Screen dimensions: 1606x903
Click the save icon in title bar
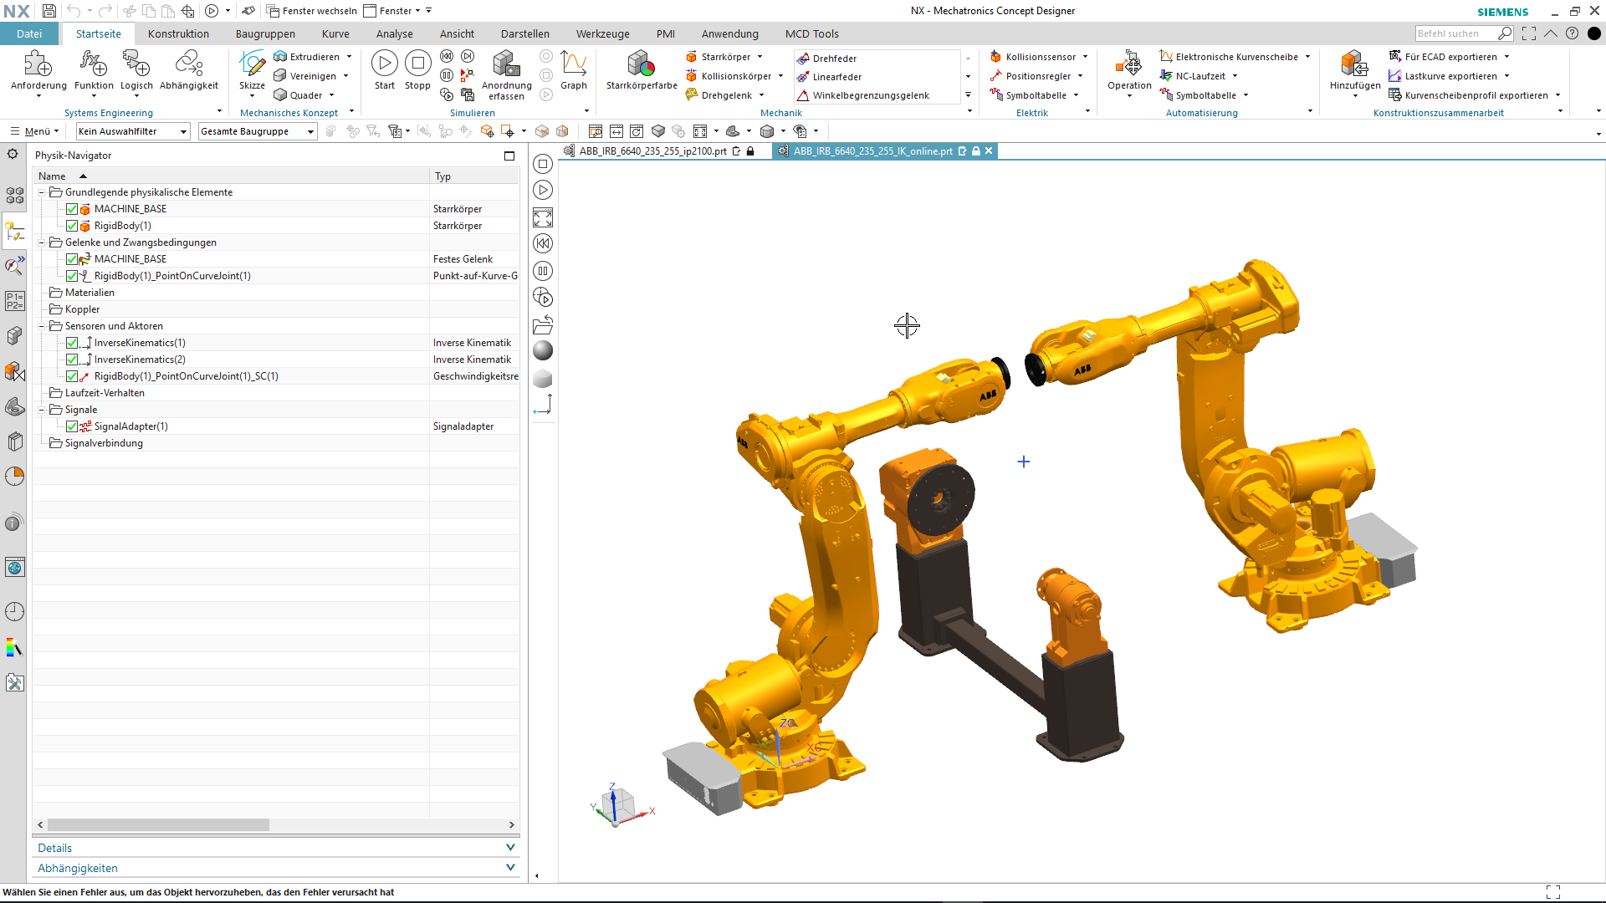coord(49,11)
